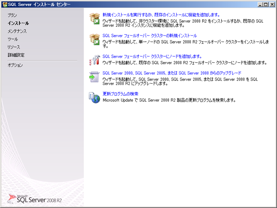
Task: Minimize the インストール センター window
Action: tap(260, 5)
